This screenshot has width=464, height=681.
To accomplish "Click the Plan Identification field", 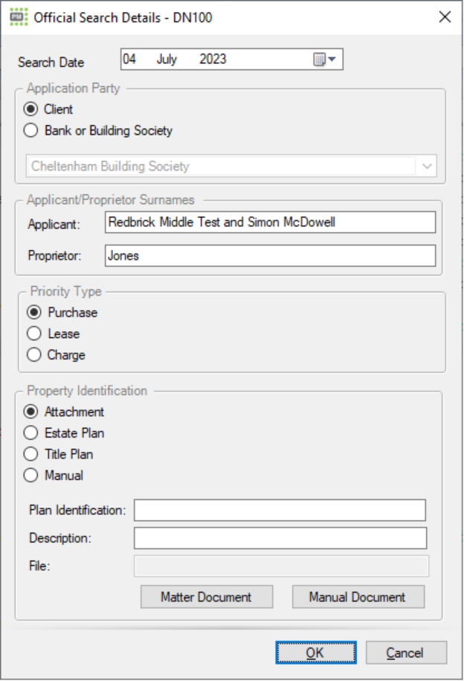I will coord(280,510).
